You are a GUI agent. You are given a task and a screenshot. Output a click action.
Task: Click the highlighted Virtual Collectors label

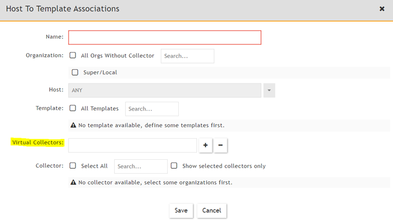(x=38, y=143)
